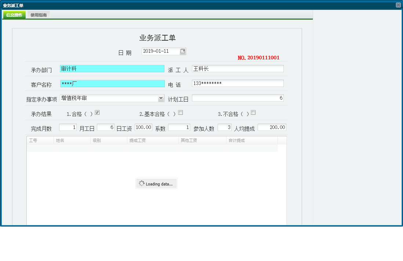Open the calendar date picker icon

coord(183,51)
